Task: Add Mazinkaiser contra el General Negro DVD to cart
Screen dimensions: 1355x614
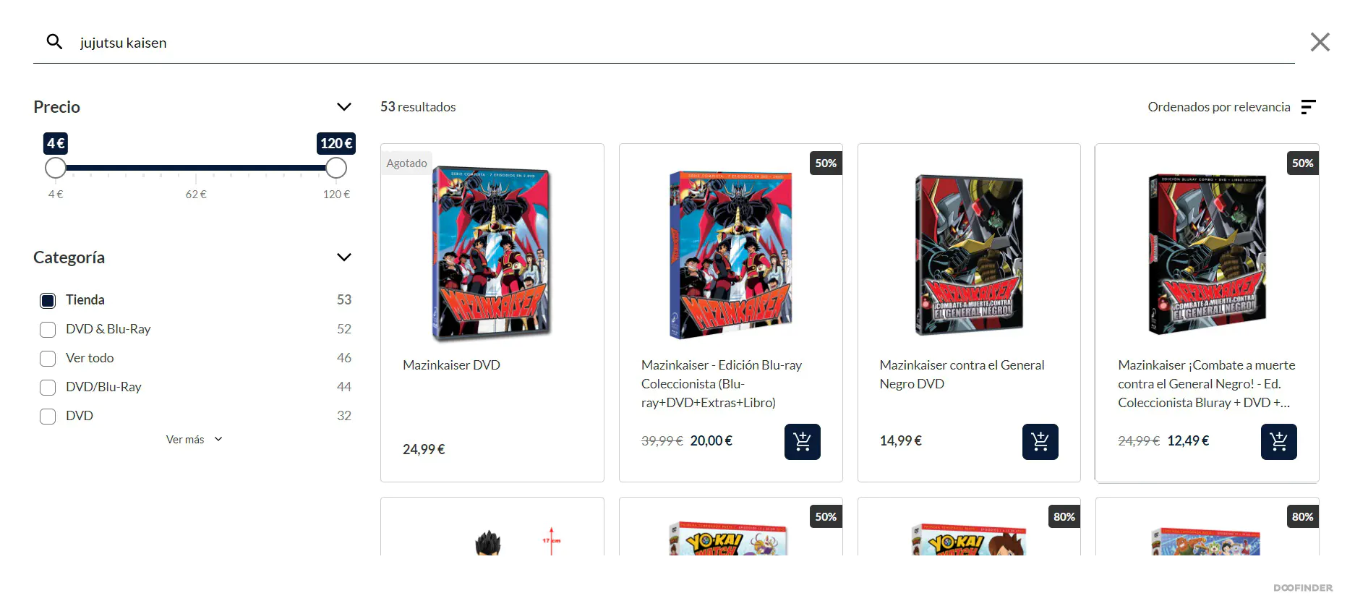Action: 1040,441
